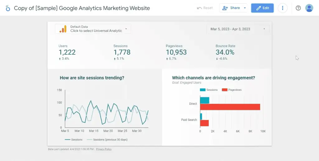Click the Looker Studio logo icon
This screenshot has height=161, width=319.
click(8, 8)
